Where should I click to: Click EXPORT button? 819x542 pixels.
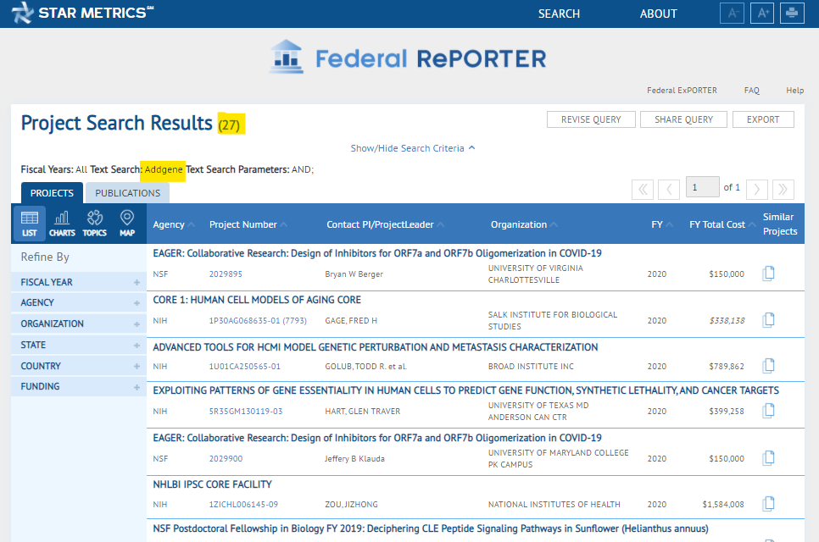click(762, 119)
